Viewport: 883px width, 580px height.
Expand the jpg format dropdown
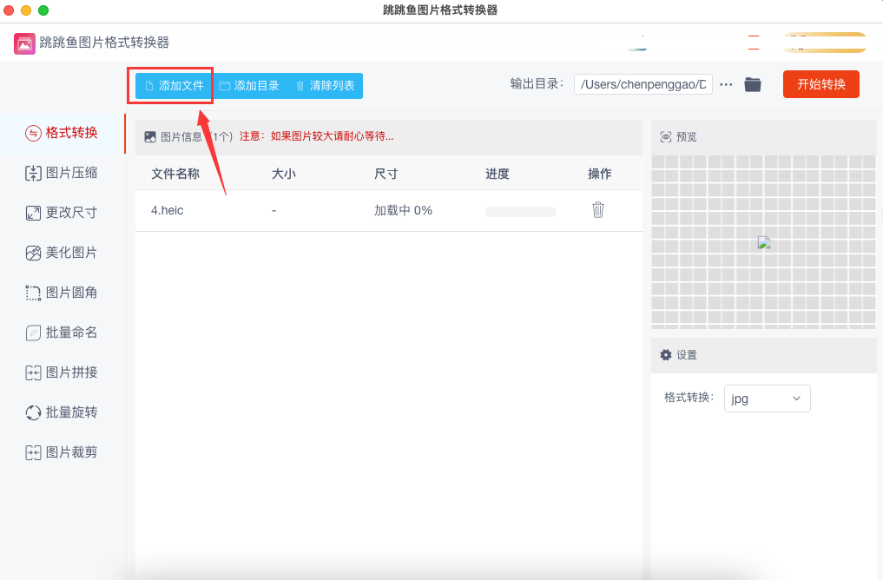pyautogui.click(x=767, y=399)
